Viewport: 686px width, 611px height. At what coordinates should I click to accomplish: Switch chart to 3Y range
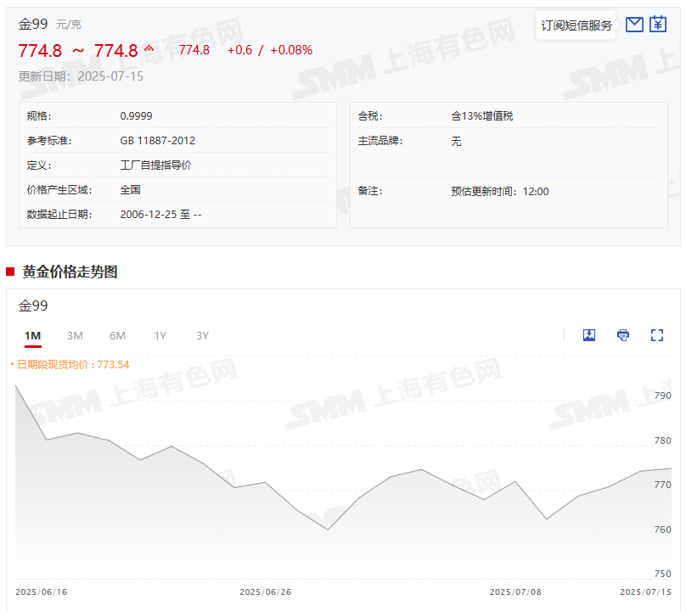[x=203, y=336]
